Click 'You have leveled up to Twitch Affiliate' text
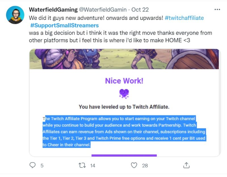Viewport: 227px width, 177px height. 124,107
